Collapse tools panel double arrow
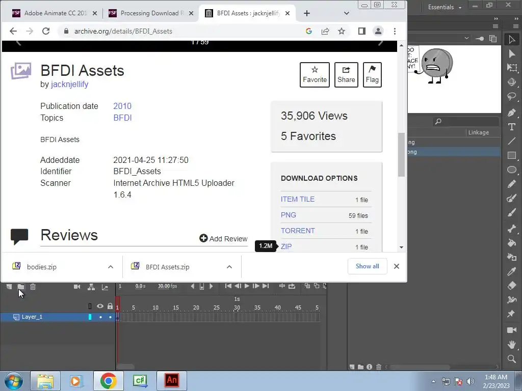This screenshot has height=391, width=522. pos(515,19)
